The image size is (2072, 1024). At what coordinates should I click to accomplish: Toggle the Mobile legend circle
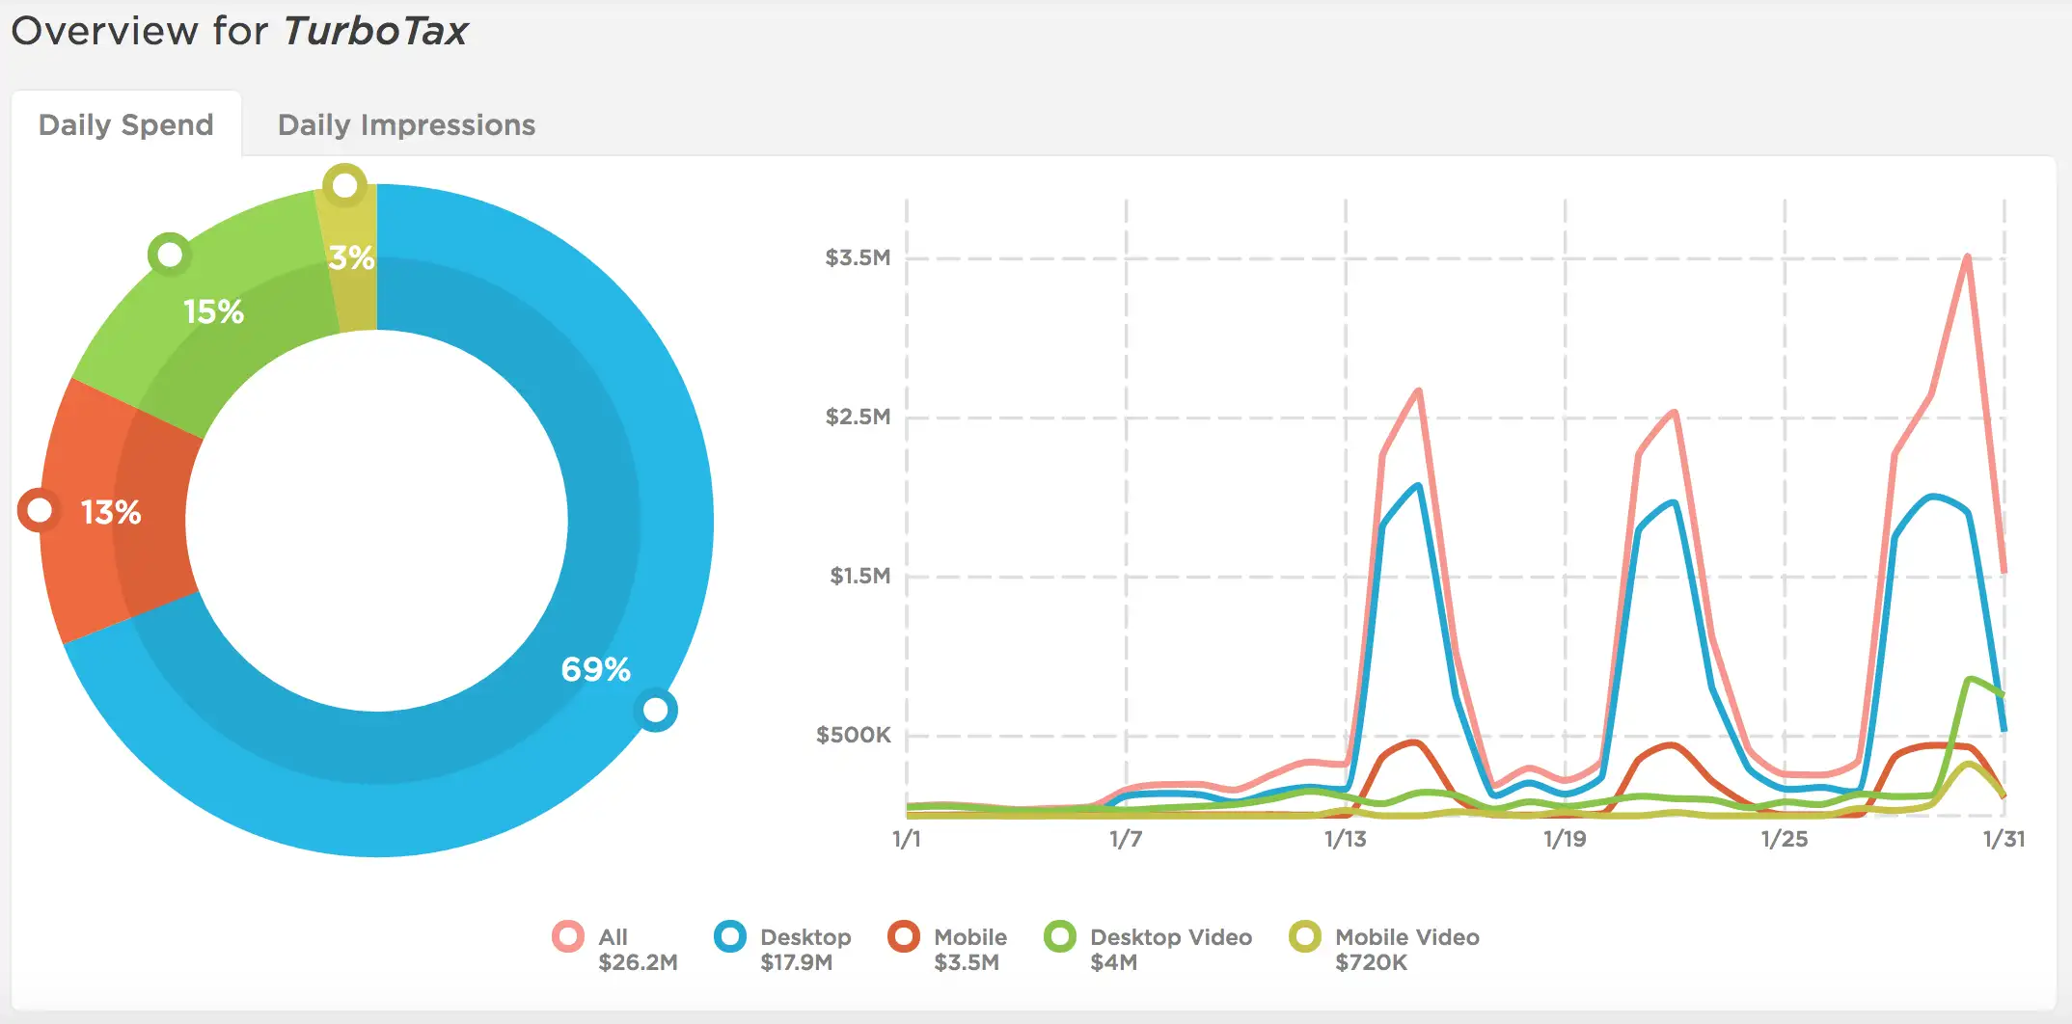click(904, 936)
